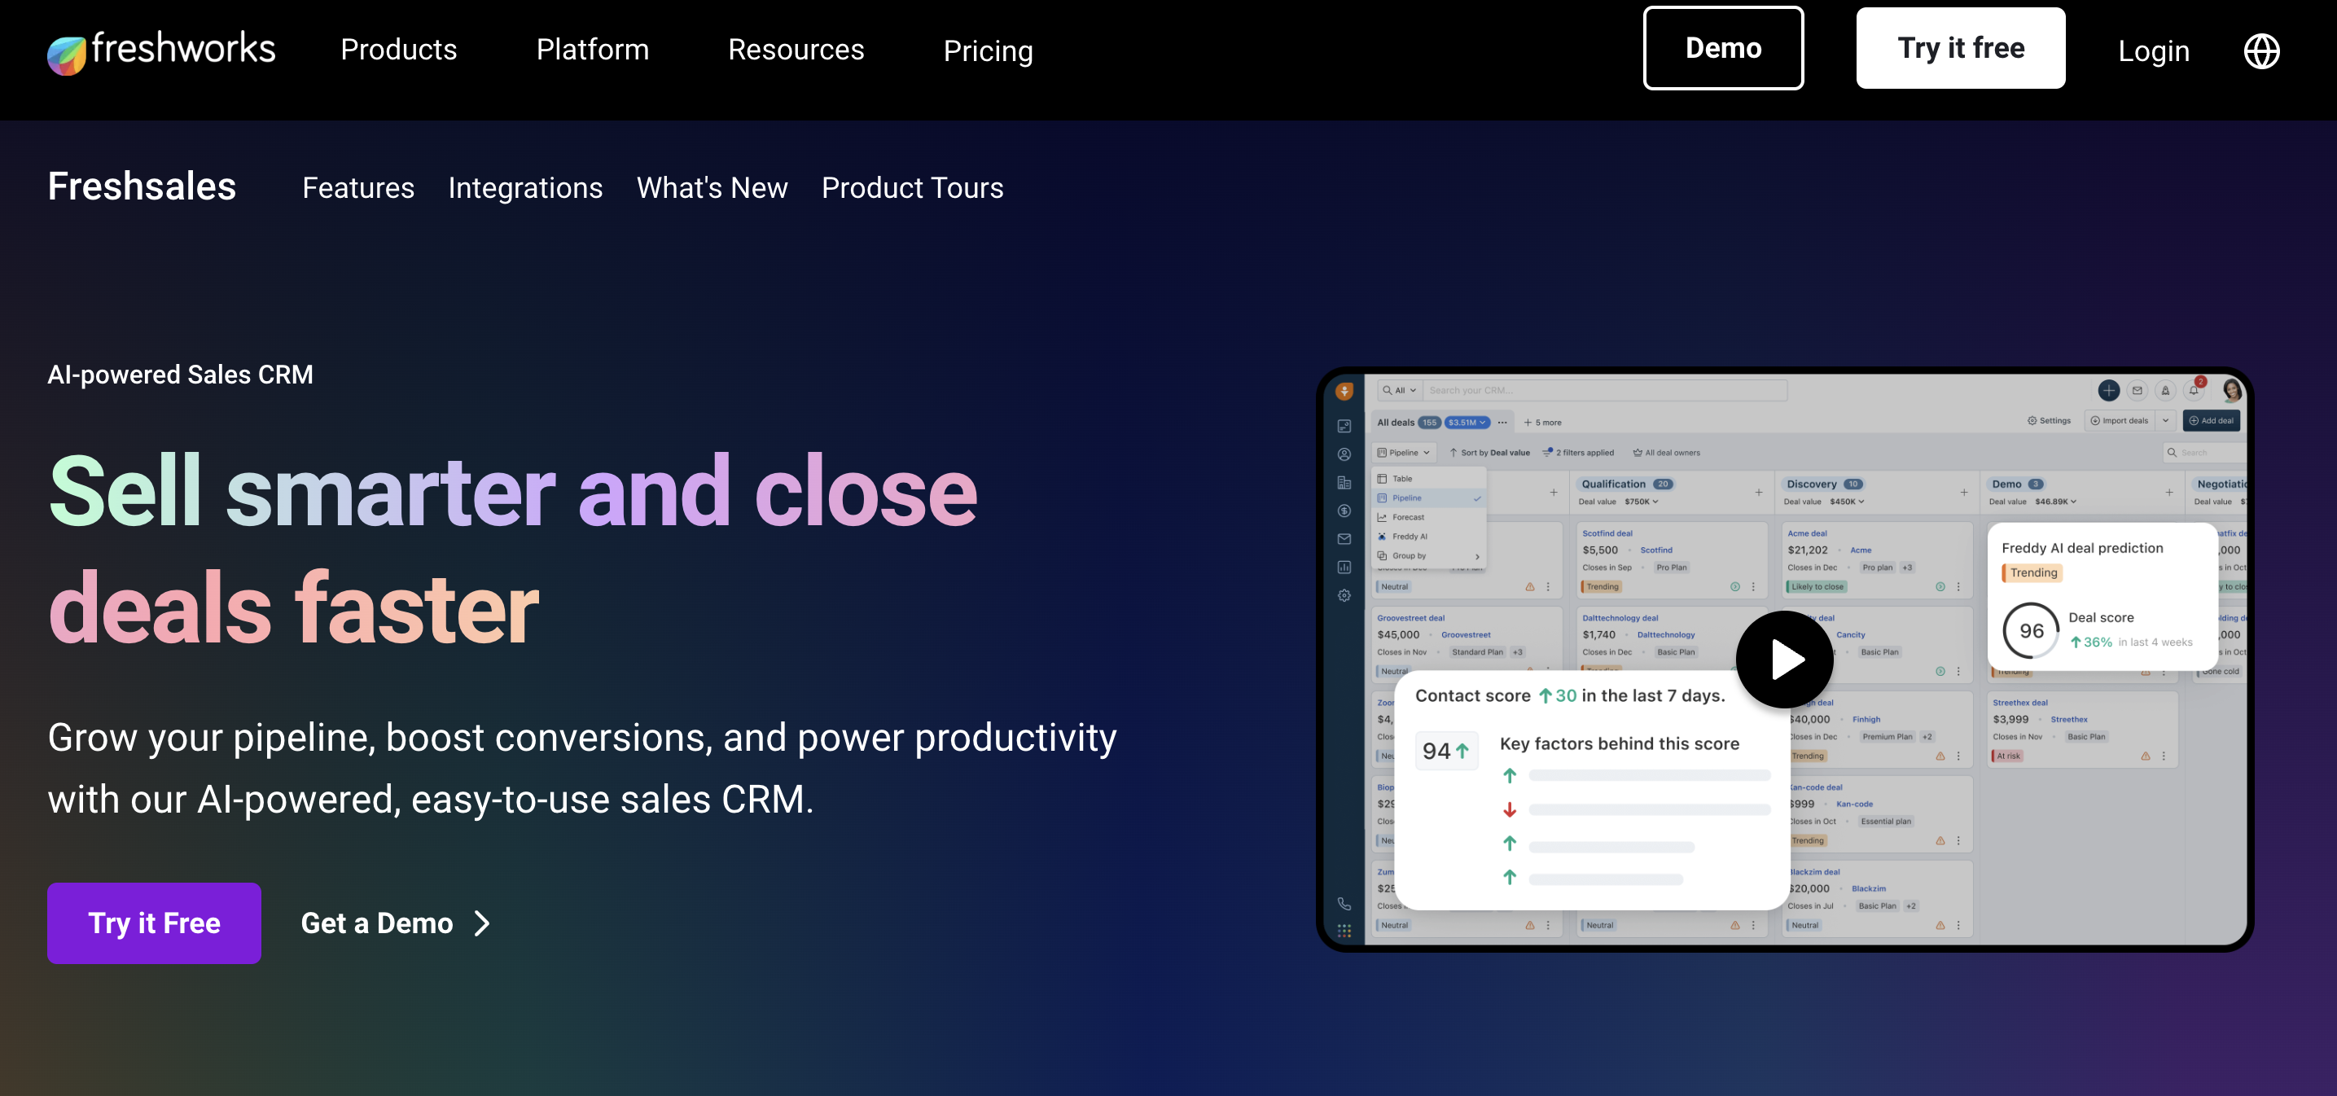Click the purple Try it Free button
This screenshot has width=2337, height=1096.
pyautogui.click(x=154, y=923)
